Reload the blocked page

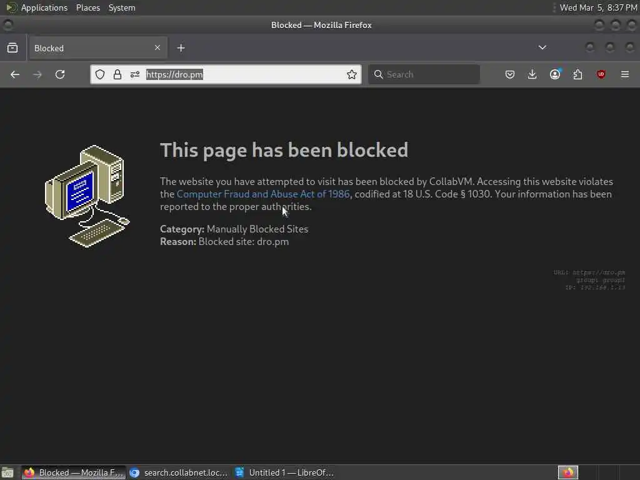coord(60,74)
